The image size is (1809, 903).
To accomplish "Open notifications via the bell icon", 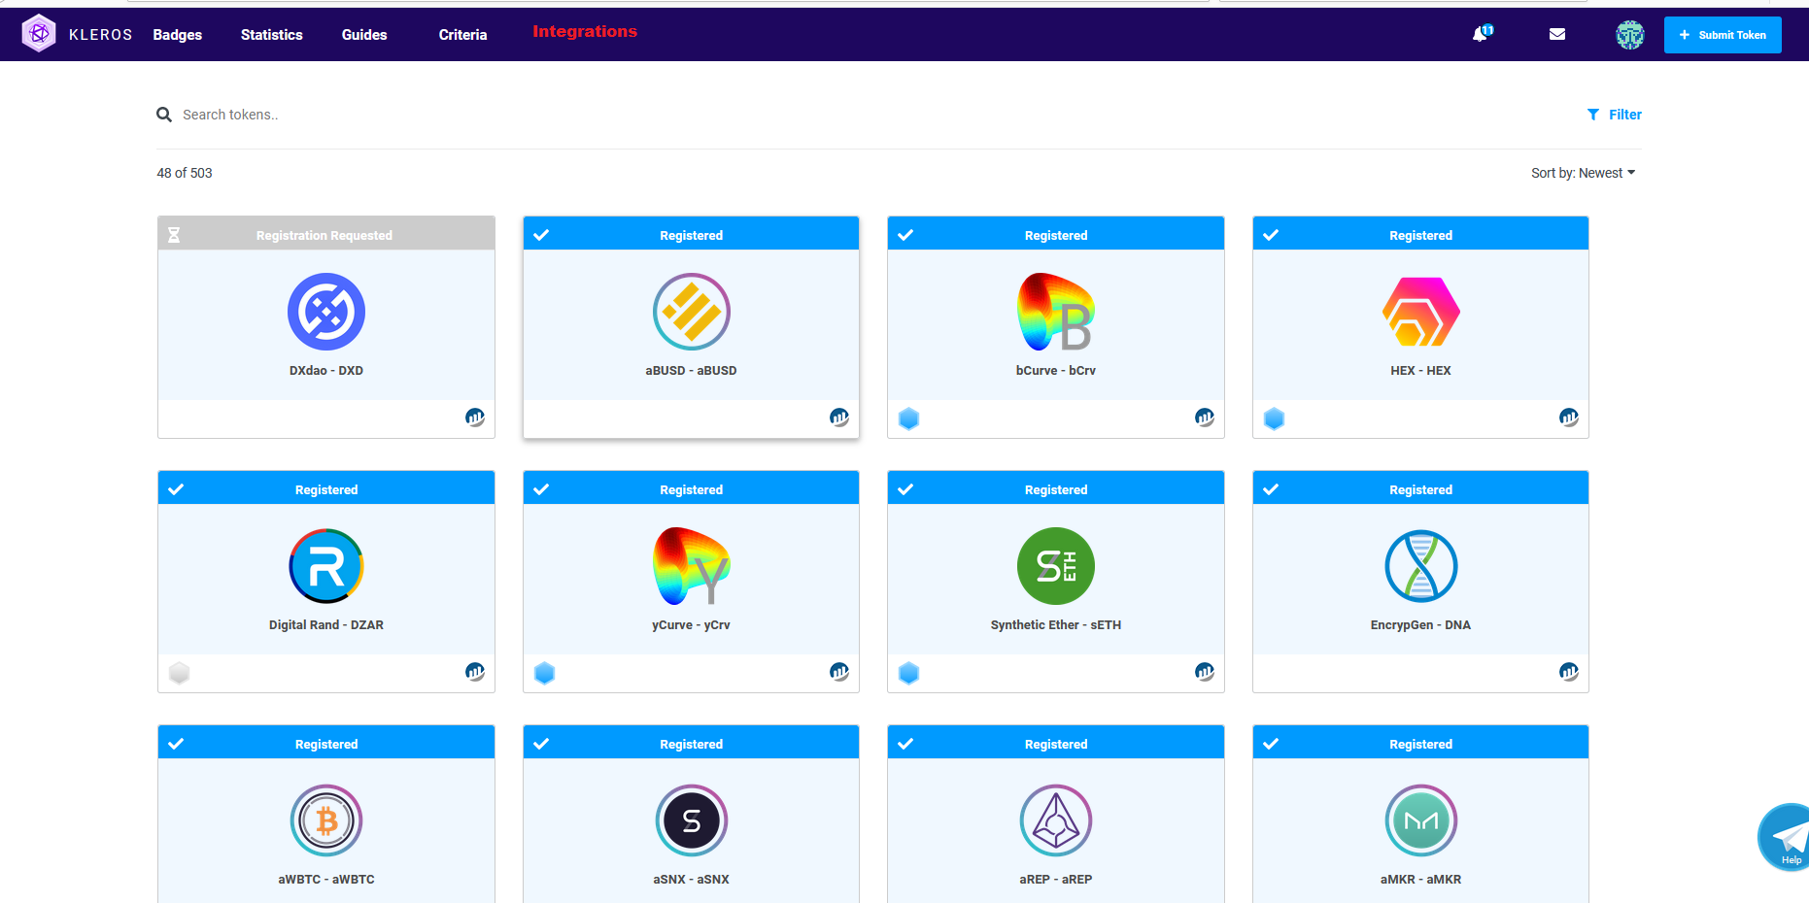I will pos(1481,34).
